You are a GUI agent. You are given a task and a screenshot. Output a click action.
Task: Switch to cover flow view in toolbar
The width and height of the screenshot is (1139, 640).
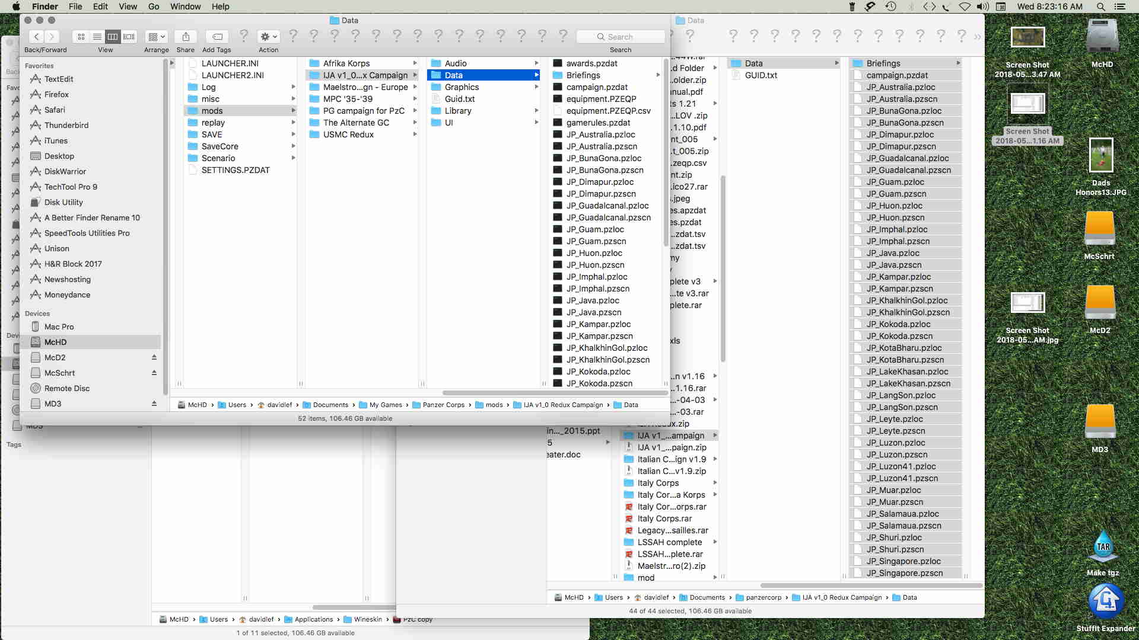pos(129,37)
